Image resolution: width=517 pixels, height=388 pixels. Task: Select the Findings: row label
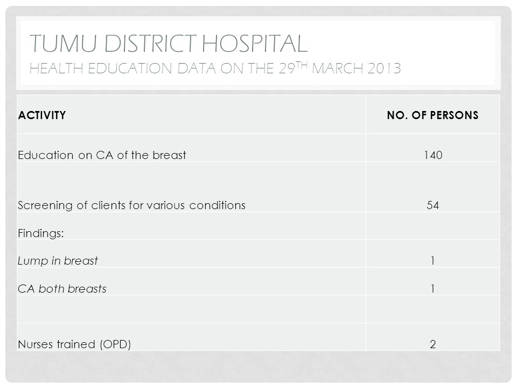(41, 233)
